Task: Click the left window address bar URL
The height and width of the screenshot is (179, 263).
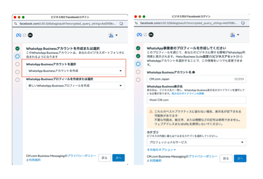Action: coord(68,24)
